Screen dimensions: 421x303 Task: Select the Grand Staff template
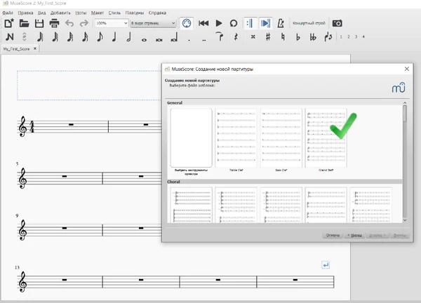pos(326,140)
